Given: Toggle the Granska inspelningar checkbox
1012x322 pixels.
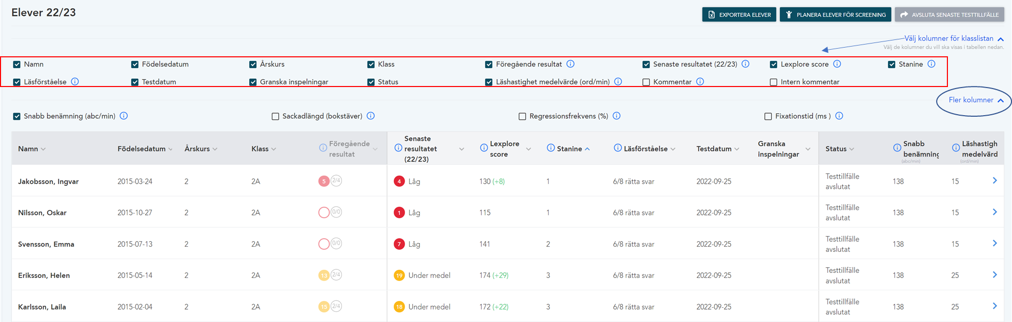Looking at the screenshot, I should click(253, 82).
